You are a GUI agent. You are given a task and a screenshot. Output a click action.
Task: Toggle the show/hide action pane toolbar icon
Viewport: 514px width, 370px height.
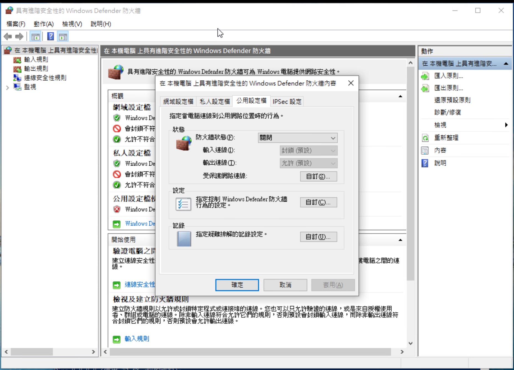(63, 36)
